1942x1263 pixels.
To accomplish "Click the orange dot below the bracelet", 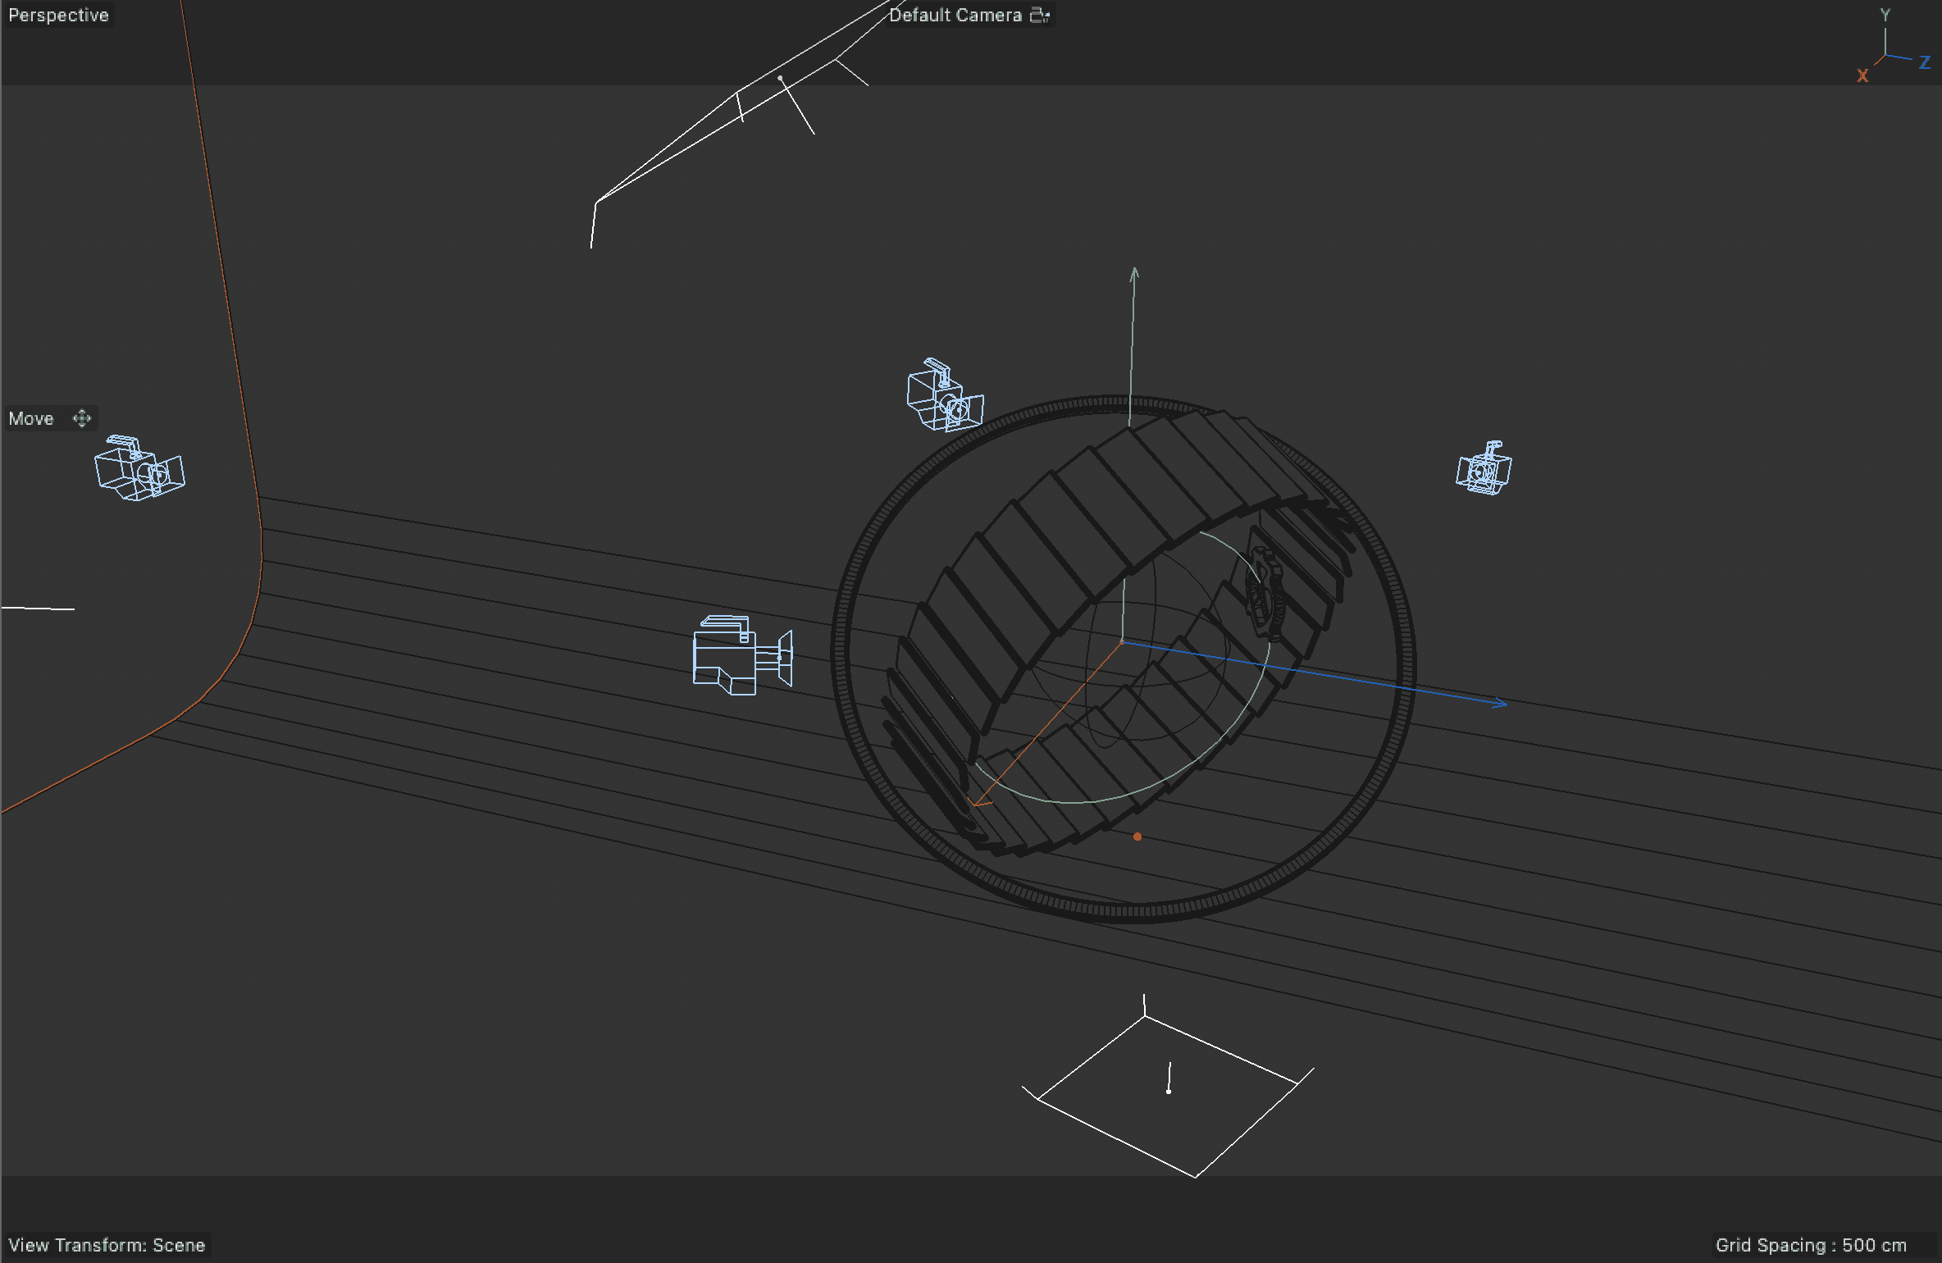I will tap(1137, 837).
